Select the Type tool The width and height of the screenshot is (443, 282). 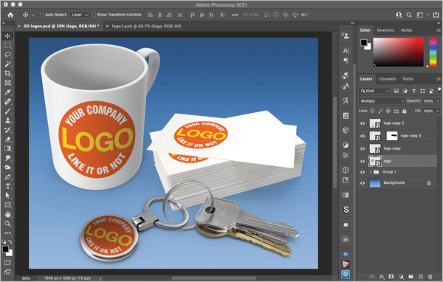click(7, 187)
